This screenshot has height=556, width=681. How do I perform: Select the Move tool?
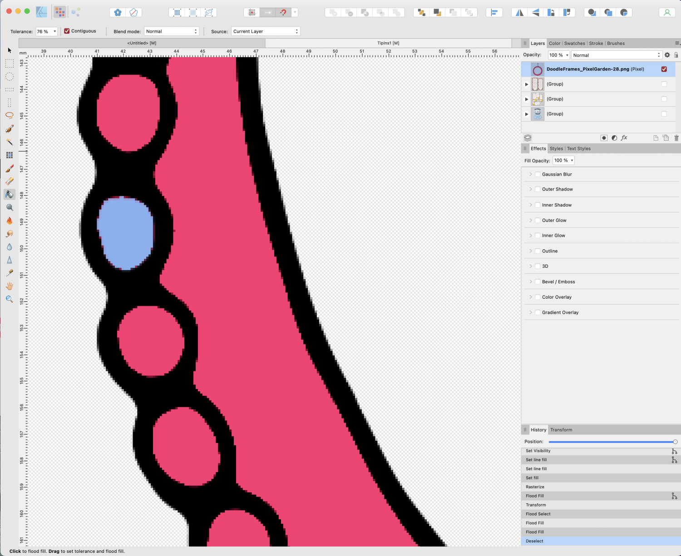click(9, 51)
